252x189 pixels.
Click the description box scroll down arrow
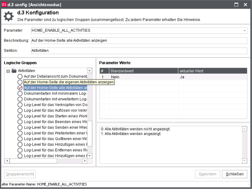(x=244, y=161)
